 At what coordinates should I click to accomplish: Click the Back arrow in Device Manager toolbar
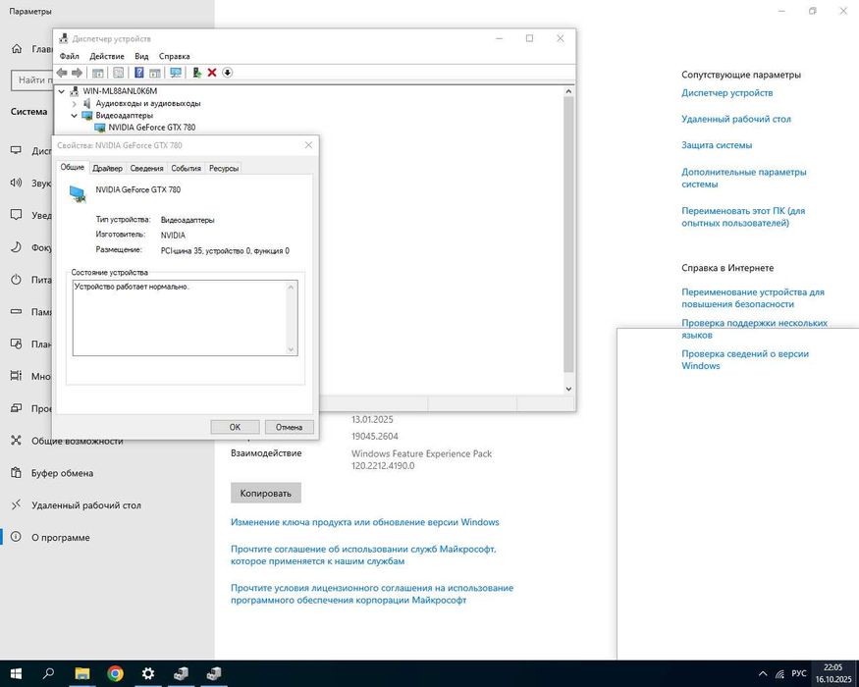(62, 73)
